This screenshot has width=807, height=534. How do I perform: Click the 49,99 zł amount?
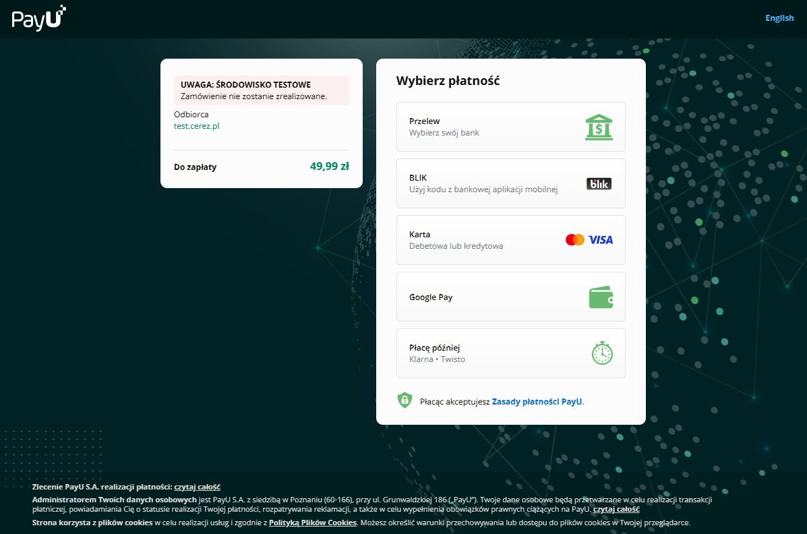point(329,167)
